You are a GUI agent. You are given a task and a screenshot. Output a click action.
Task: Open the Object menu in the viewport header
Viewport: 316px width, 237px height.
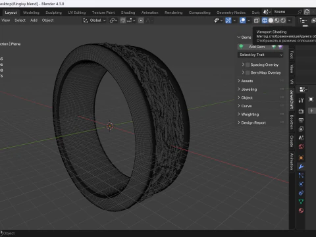tap(47, 20)
